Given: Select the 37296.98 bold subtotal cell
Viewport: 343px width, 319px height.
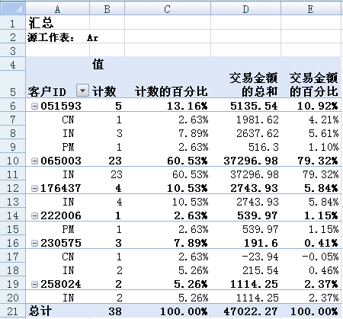Looking at the screenshot, I should 245,161.
